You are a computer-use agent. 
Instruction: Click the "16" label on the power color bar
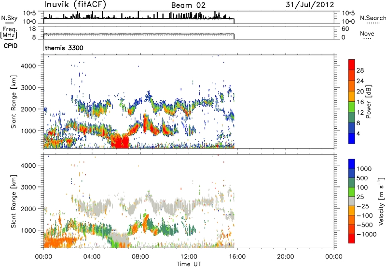pos(360,102)
